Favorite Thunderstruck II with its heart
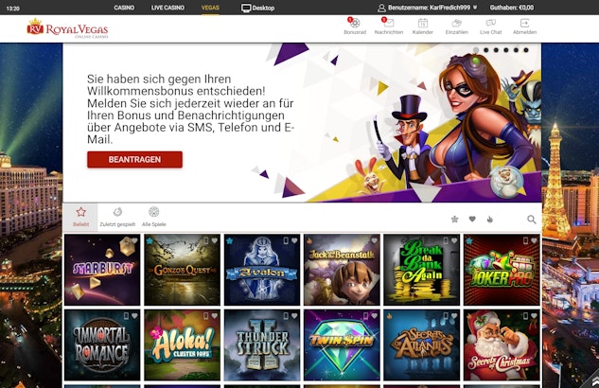 pyautogui.click(x=294, y=316)
